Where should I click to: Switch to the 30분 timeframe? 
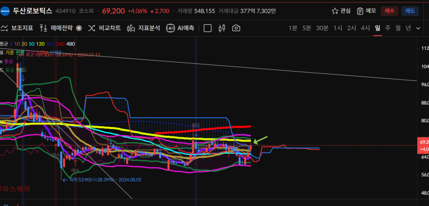322,28
